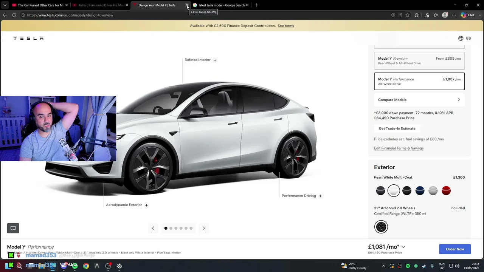484x272 pixels.
Task: Open microphone tray icon
Action: click(x=432, y=266)
